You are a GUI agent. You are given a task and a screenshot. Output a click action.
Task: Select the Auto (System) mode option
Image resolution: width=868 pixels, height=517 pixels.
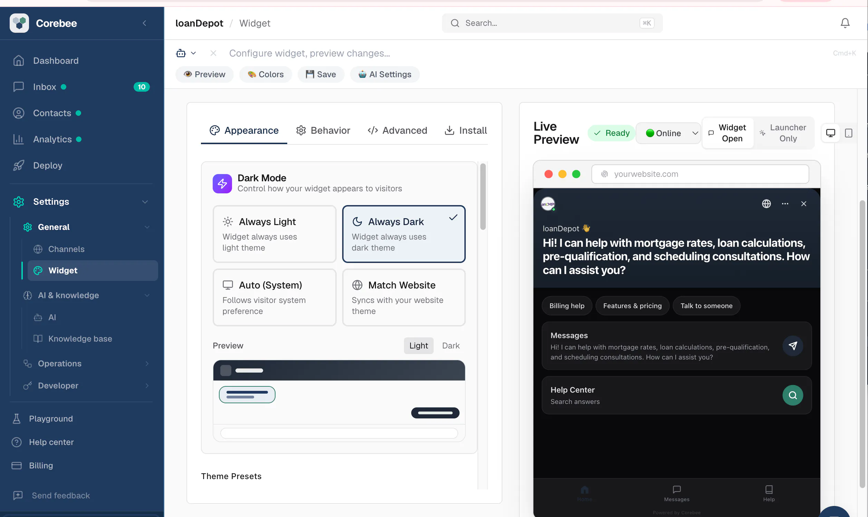(x=274, y=297)
